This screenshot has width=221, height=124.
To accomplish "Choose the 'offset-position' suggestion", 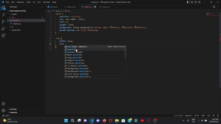I will (x=94, y=63).
